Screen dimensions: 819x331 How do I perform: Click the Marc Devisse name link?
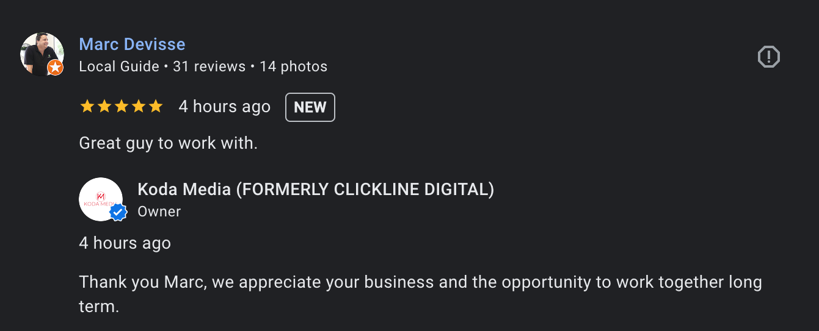(x=132, y=44)
